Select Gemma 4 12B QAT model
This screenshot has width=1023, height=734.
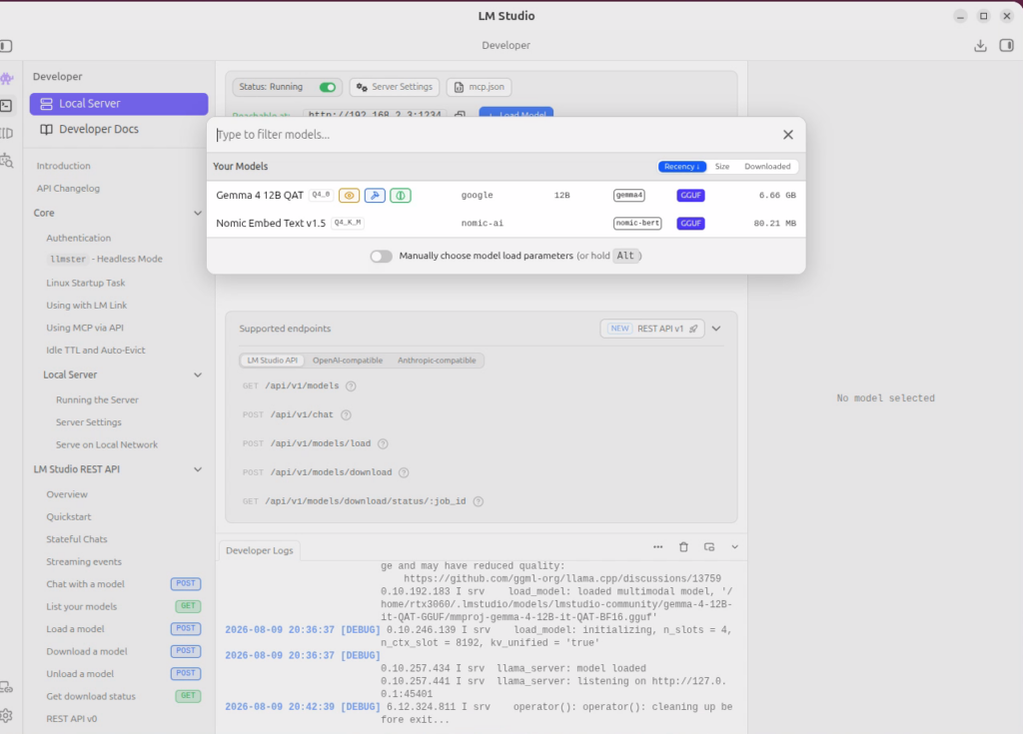506,195
